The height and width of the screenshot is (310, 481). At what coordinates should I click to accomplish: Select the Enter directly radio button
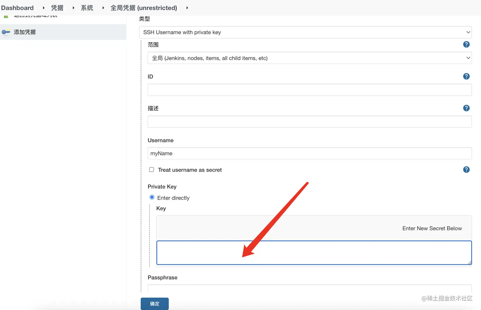pyautogui.click(x=152, y=197)
